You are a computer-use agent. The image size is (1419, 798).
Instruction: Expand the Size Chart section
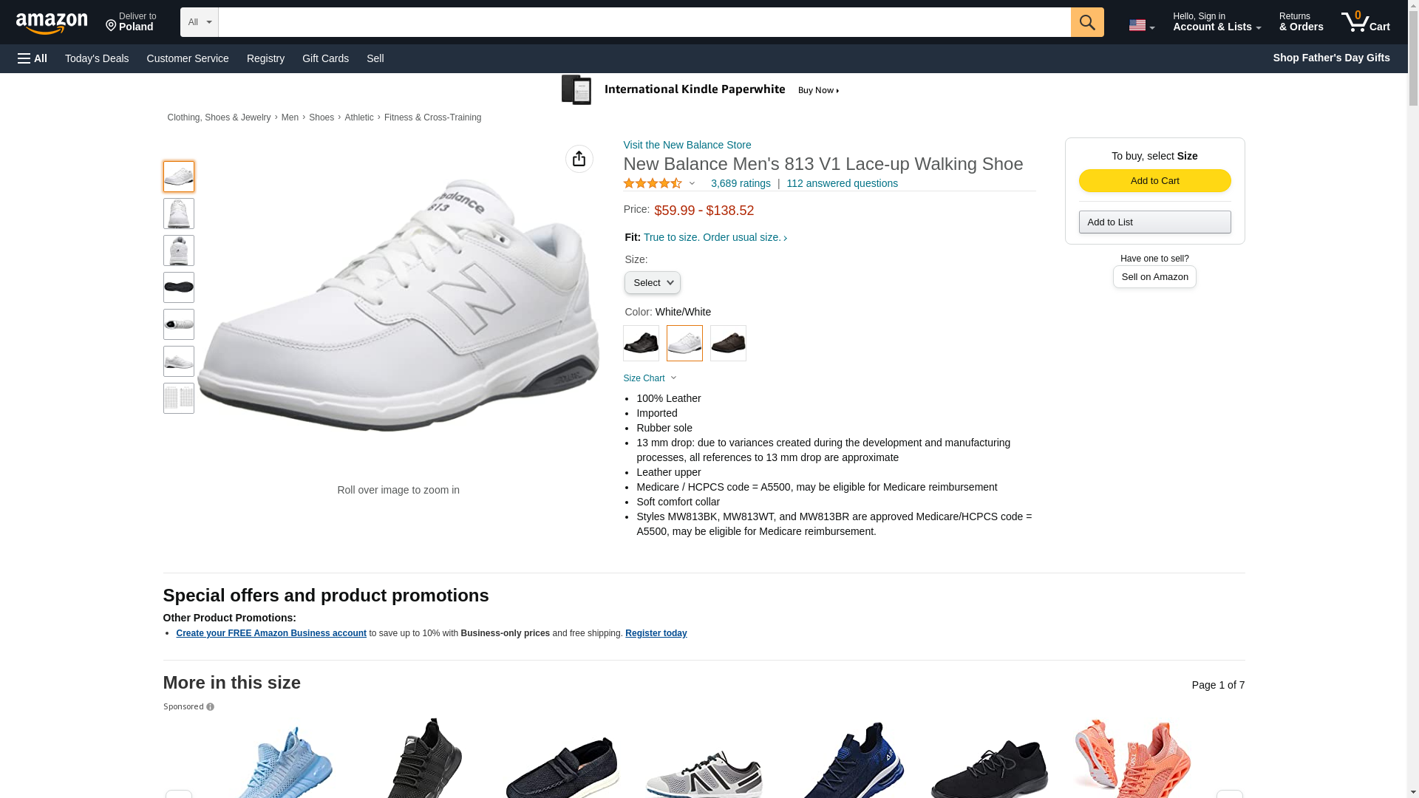tap(650, 378)
